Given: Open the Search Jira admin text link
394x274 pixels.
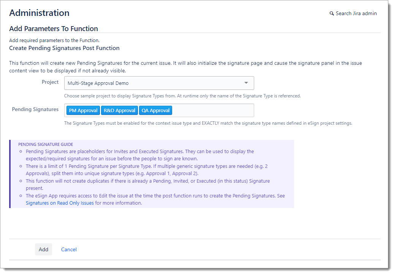Looking at the screenshot, I should pyautogui.click(x=356, y=14).
